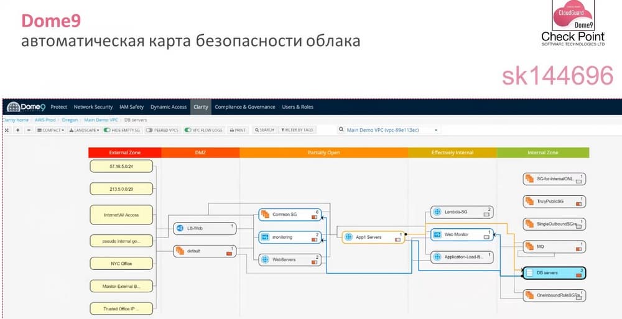Select the Partially Open zone header
Viewport: 622px width, 319px height.
323,153
